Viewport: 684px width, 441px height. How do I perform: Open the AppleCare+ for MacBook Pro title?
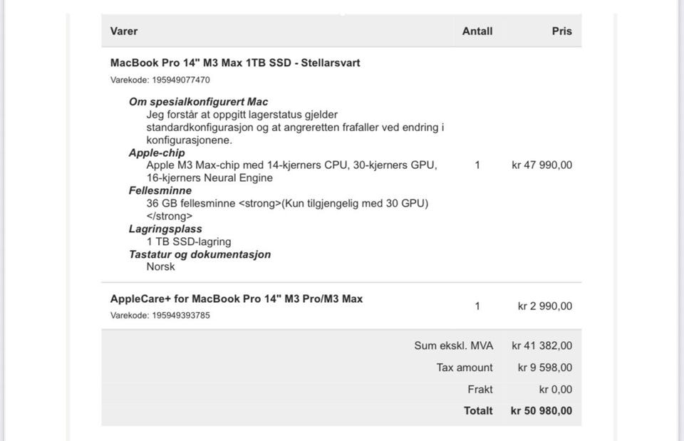coord(237,299)
